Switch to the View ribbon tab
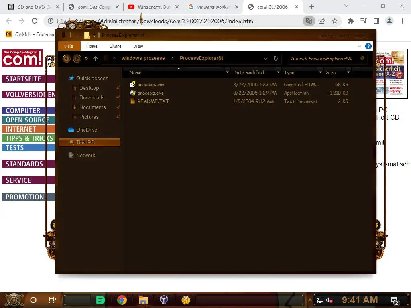This screenshot has width=411, height=308. tap(138, 46)
